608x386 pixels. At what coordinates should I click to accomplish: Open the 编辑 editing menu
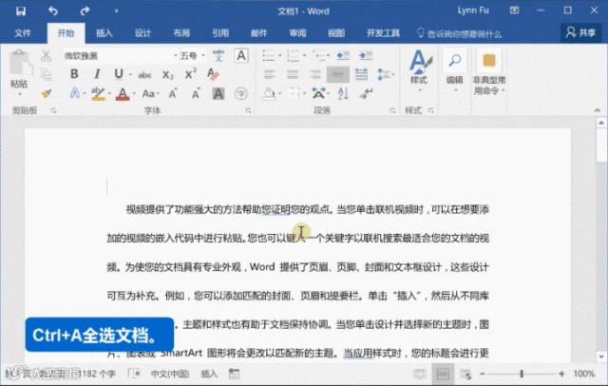pos(454,70)
